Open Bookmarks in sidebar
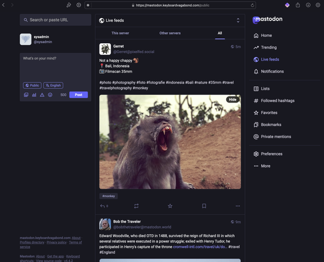The height and width of the screenshot is (262, 324). 268,125
